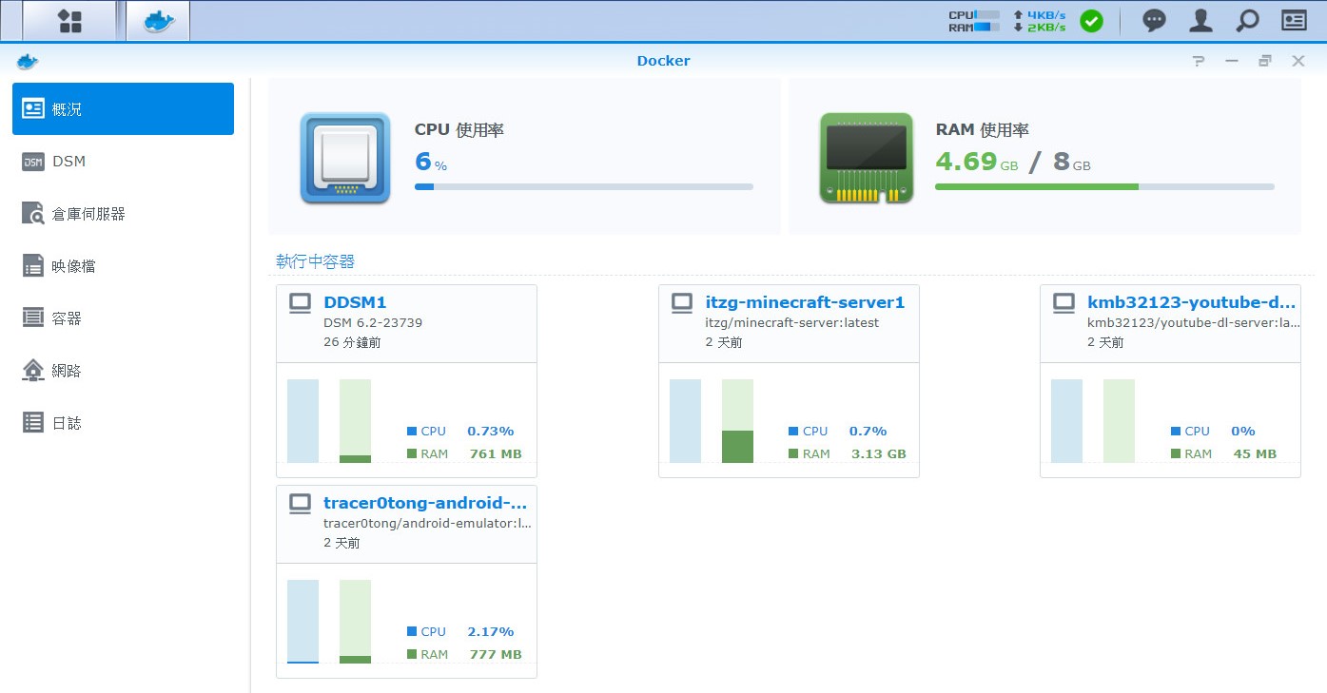Switch to 容器 container section

point(123,318)
